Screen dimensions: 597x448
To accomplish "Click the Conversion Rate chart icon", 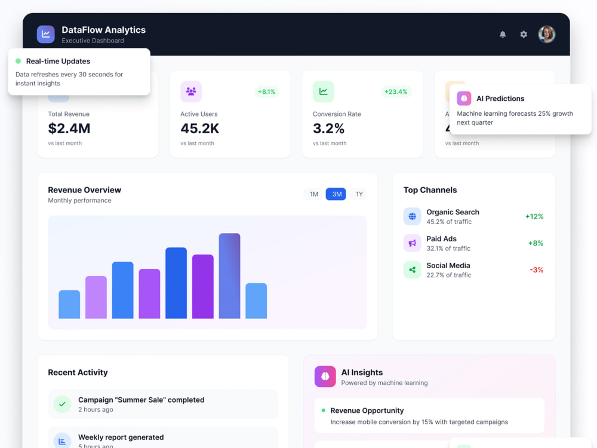I will point(323,91).
